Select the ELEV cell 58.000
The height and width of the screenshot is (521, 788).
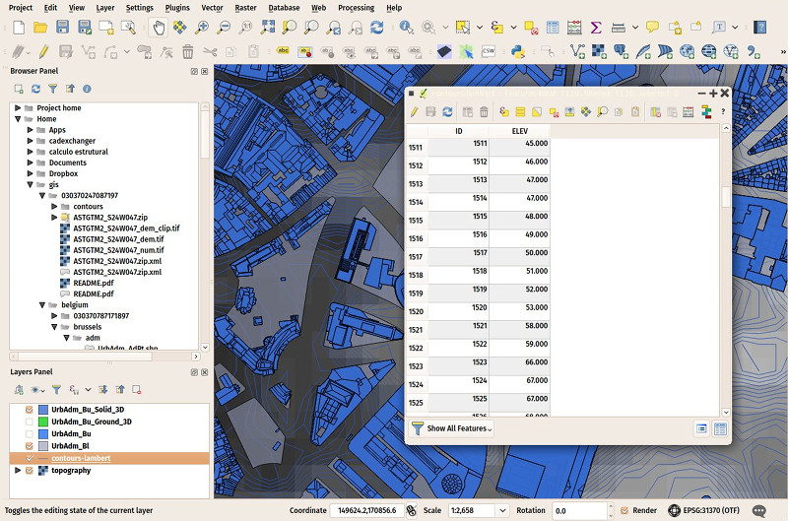520,326
